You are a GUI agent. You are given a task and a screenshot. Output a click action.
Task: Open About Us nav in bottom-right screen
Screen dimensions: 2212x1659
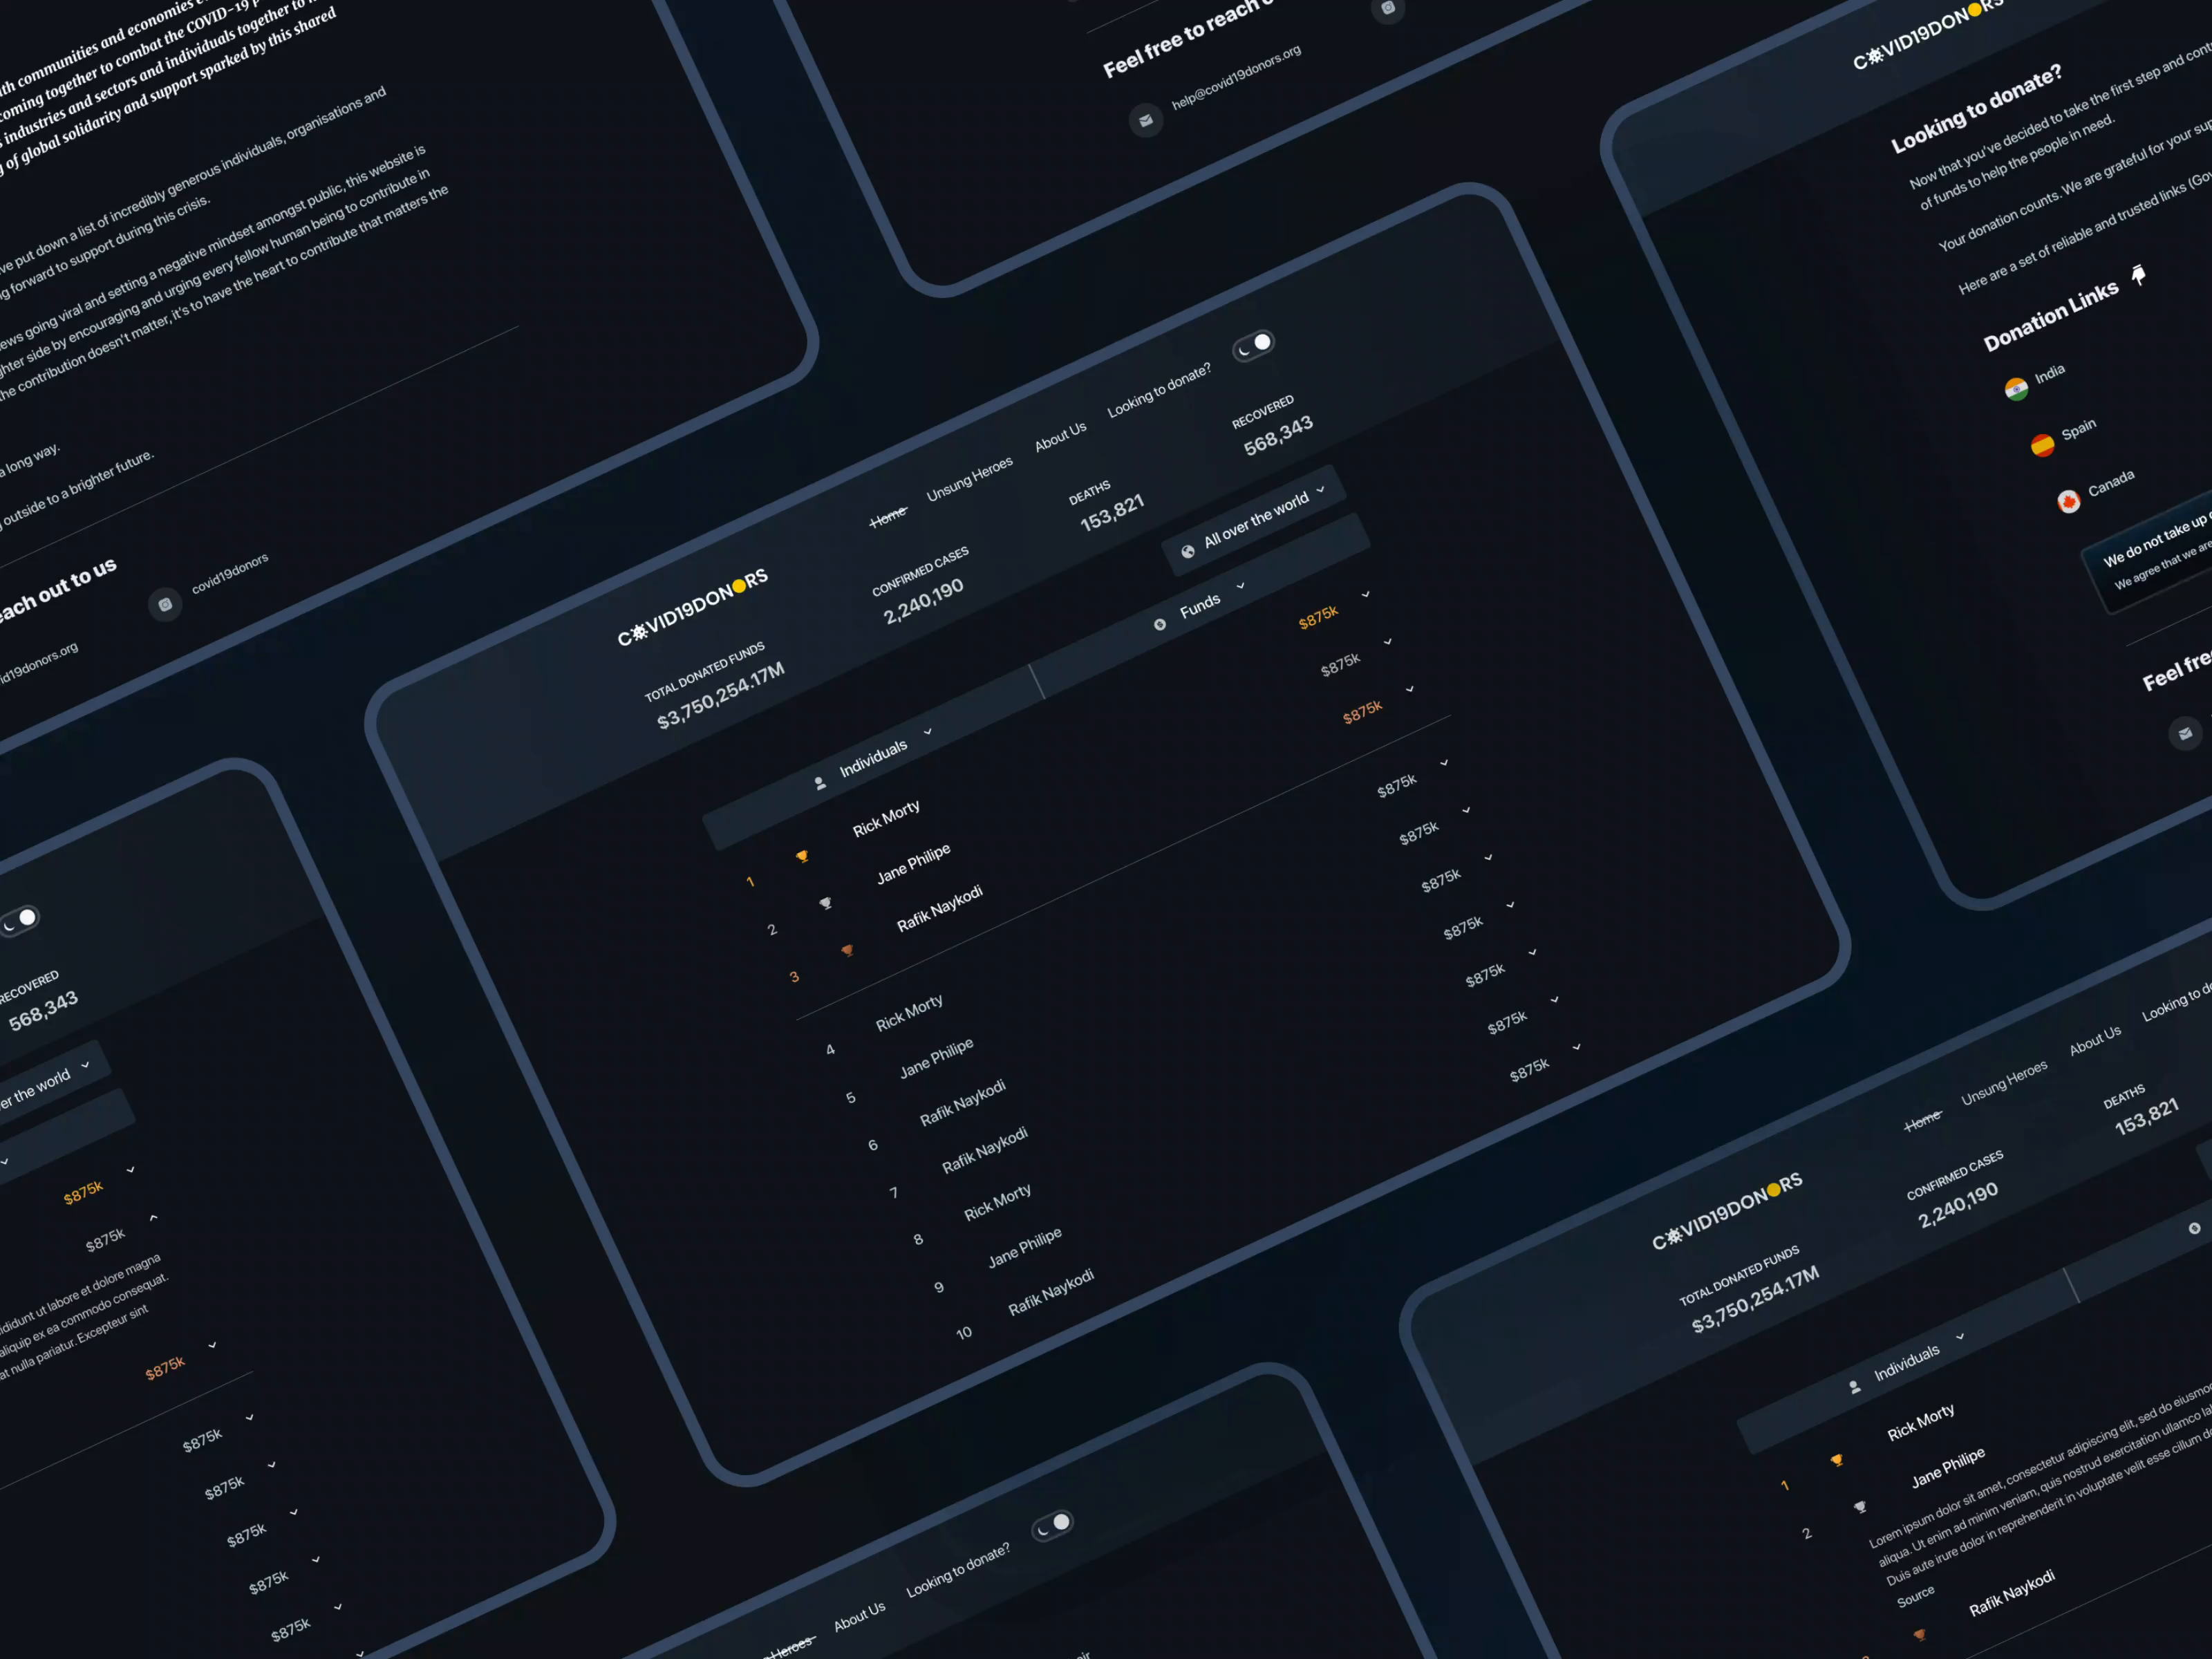pyautogui.click(x=2096, y=1041)
